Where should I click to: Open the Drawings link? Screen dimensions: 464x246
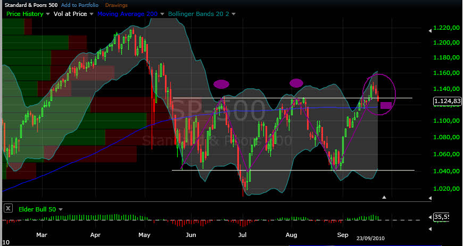[117, 5]
